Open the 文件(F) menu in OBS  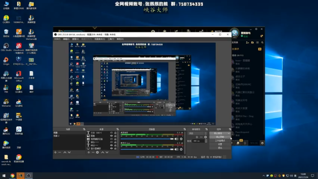(57, 39)
